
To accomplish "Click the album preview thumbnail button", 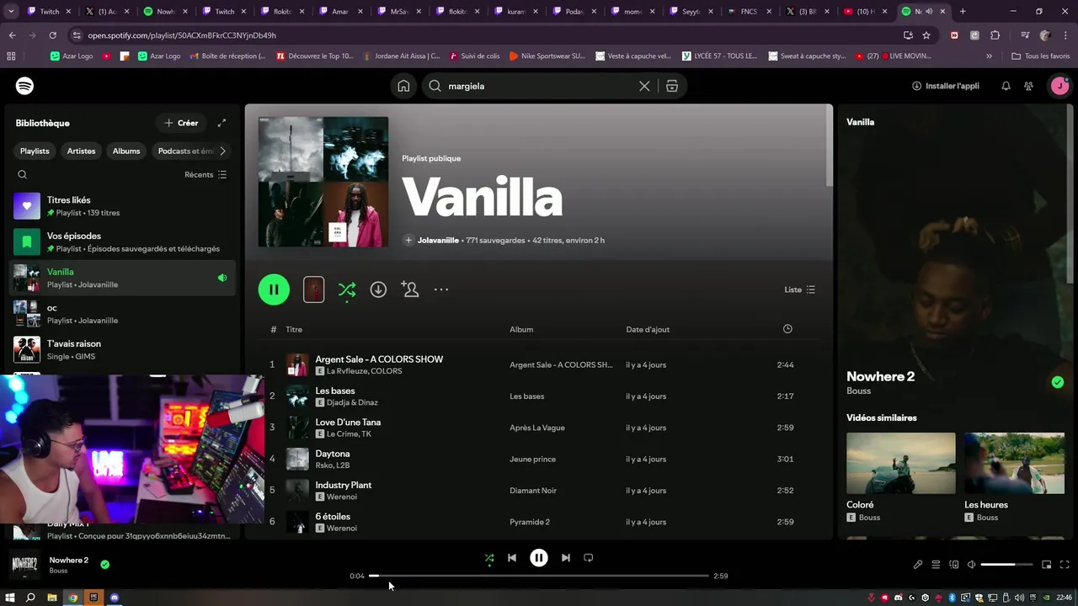I will 313,290.
